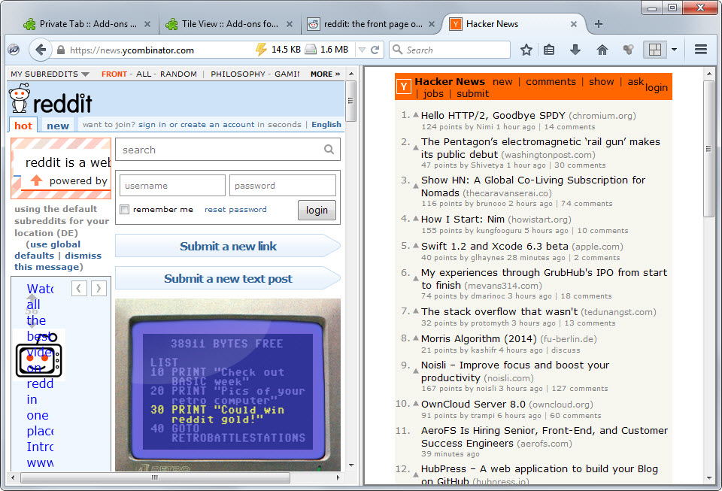This screenshot has height=491, width=722.
Task: Switch to reddit: the front page tab
Action: (x=371, y=24)
